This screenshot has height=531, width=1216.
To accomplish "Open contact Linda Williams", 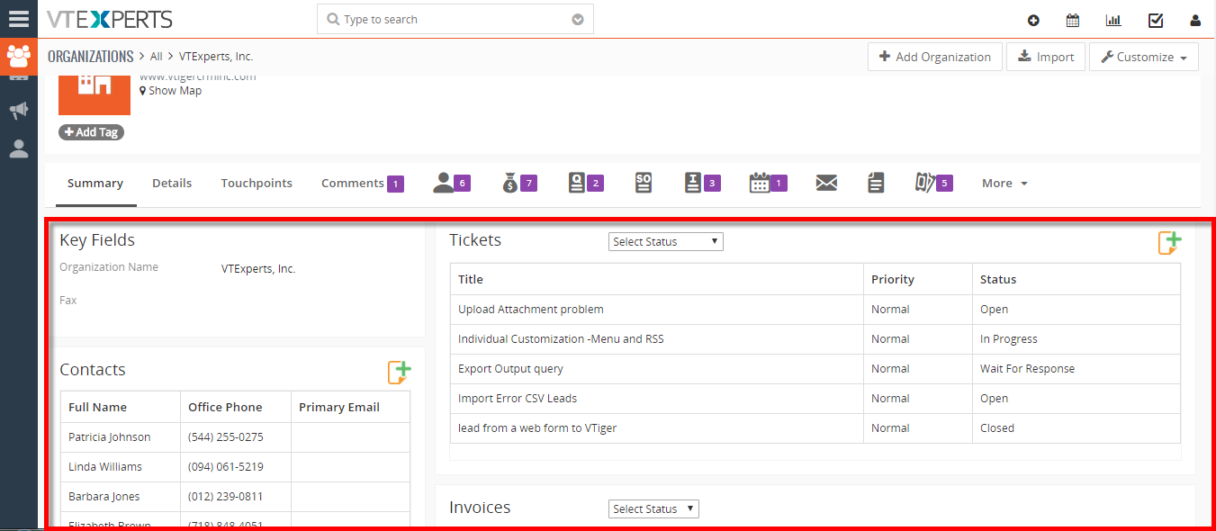I will tap(105, 466).
